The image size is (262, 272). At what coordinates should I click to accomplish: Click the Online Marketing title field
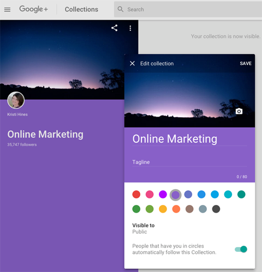tap(189, 139)
